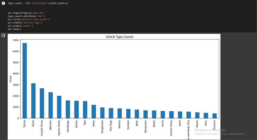Click the cell output options icon
The image size is (257, 140).
point(4,35)
